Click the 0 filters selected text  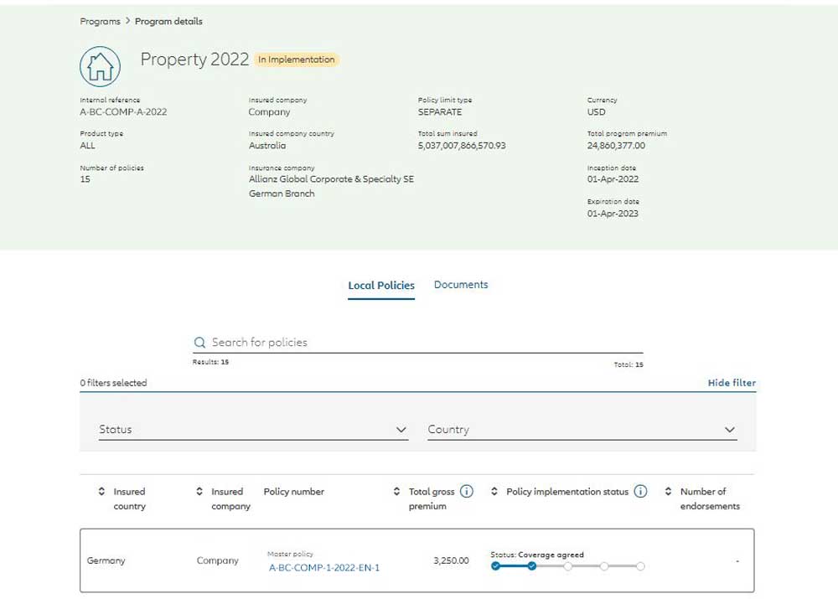pyautogui.click(x=113, y=383)
